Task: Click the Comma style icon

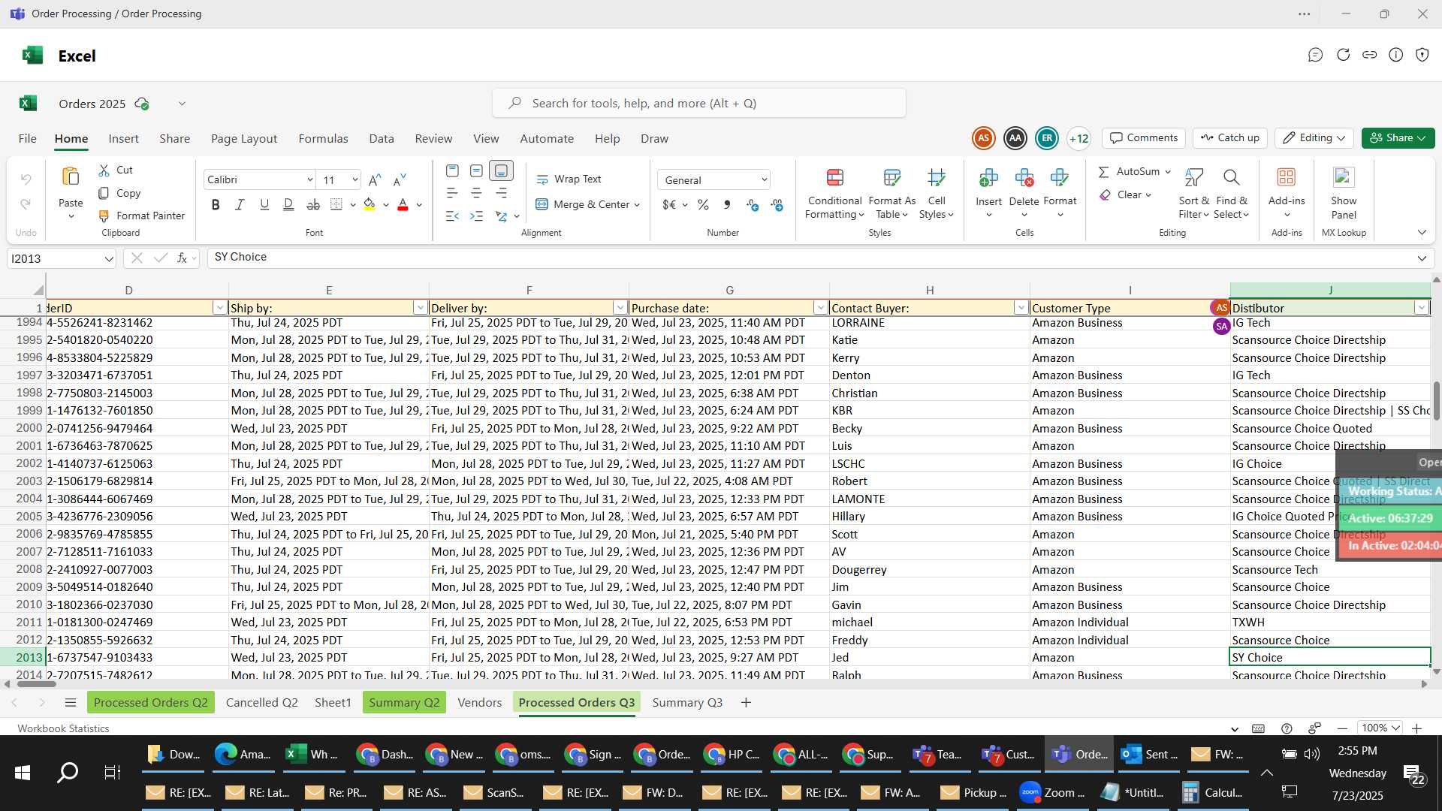Action: [x=727, y=204]
